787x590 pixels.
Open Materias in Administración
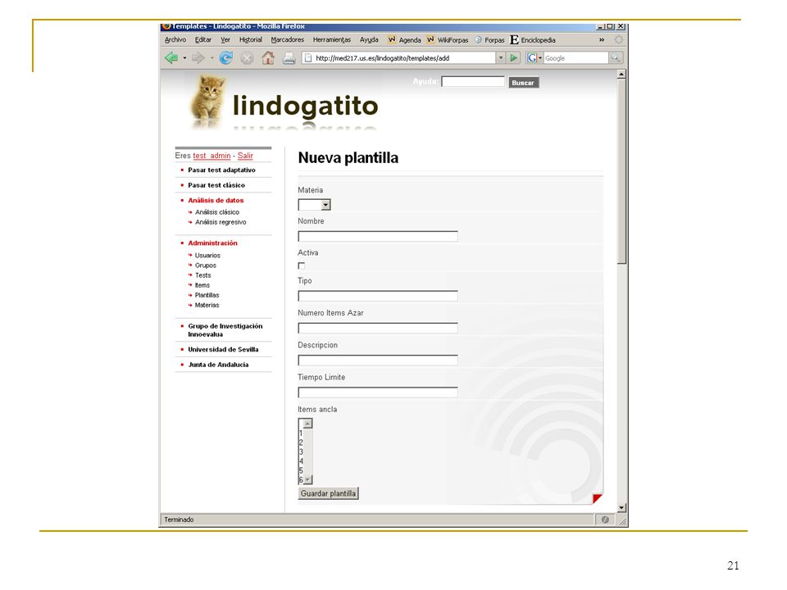207,305
